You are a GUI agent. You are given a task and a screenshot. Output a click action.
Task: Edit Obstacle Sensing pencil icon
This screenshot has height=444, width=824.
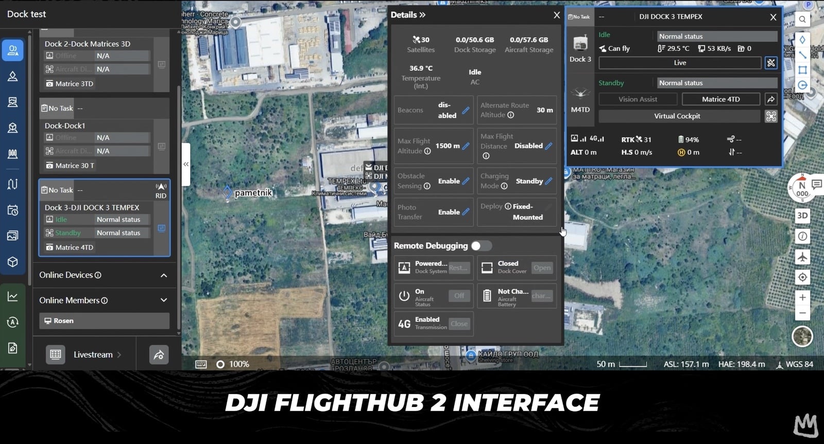coord(466,181)
